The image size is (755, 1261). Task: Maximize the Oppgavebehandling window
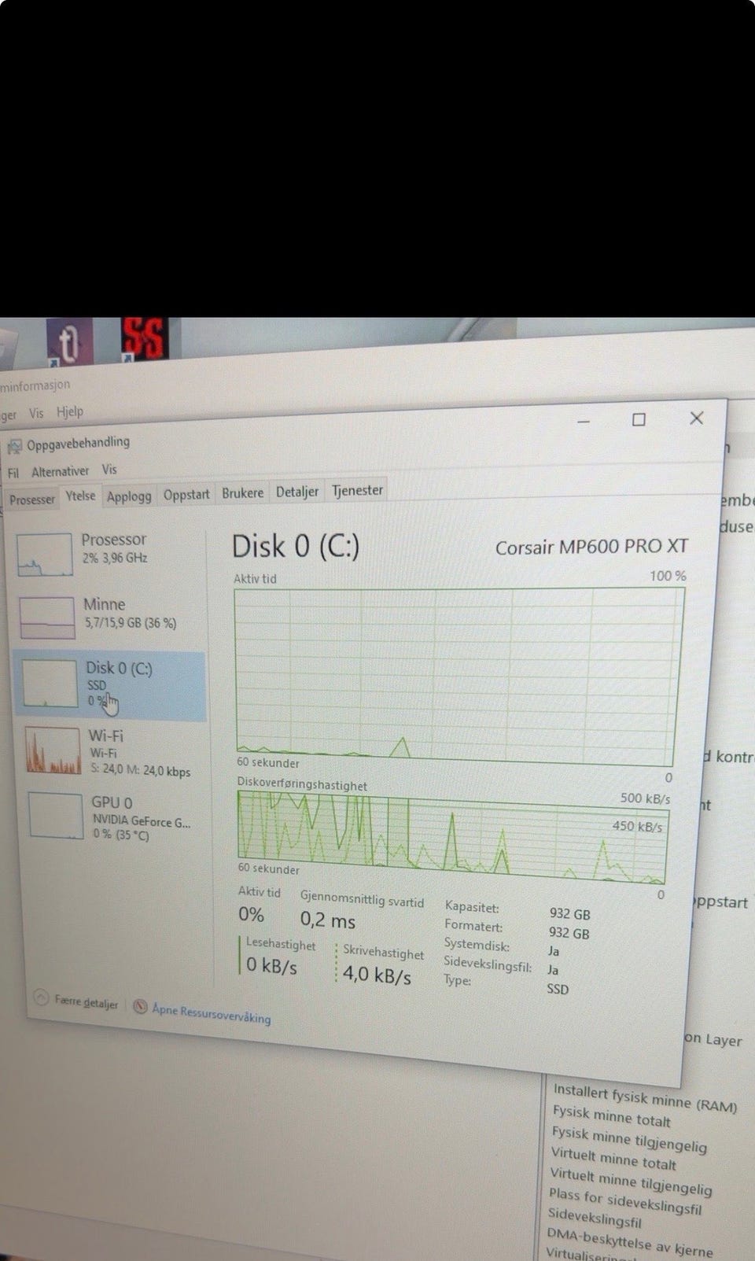click(x=639, y=420)
